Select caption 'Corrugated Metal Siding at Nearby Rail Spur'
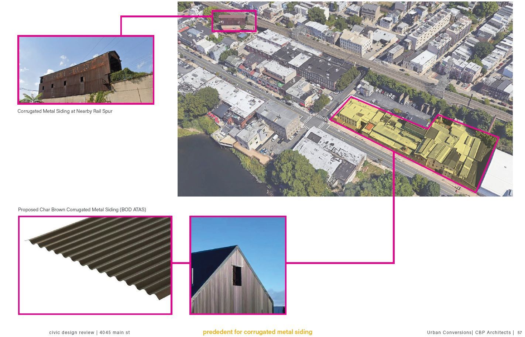 pyautogui.click(x=65, y=111)
